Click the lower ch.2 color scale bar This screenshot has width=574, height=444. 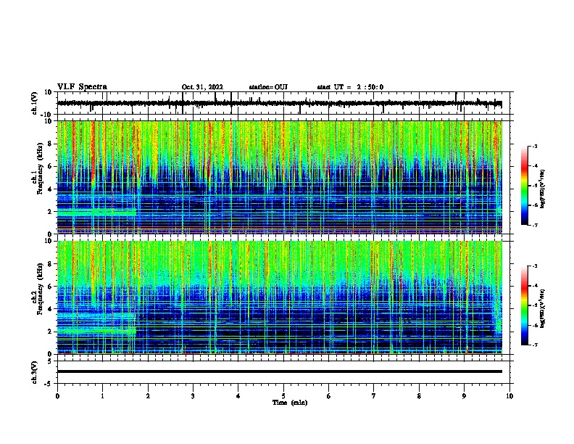(524, 305)
